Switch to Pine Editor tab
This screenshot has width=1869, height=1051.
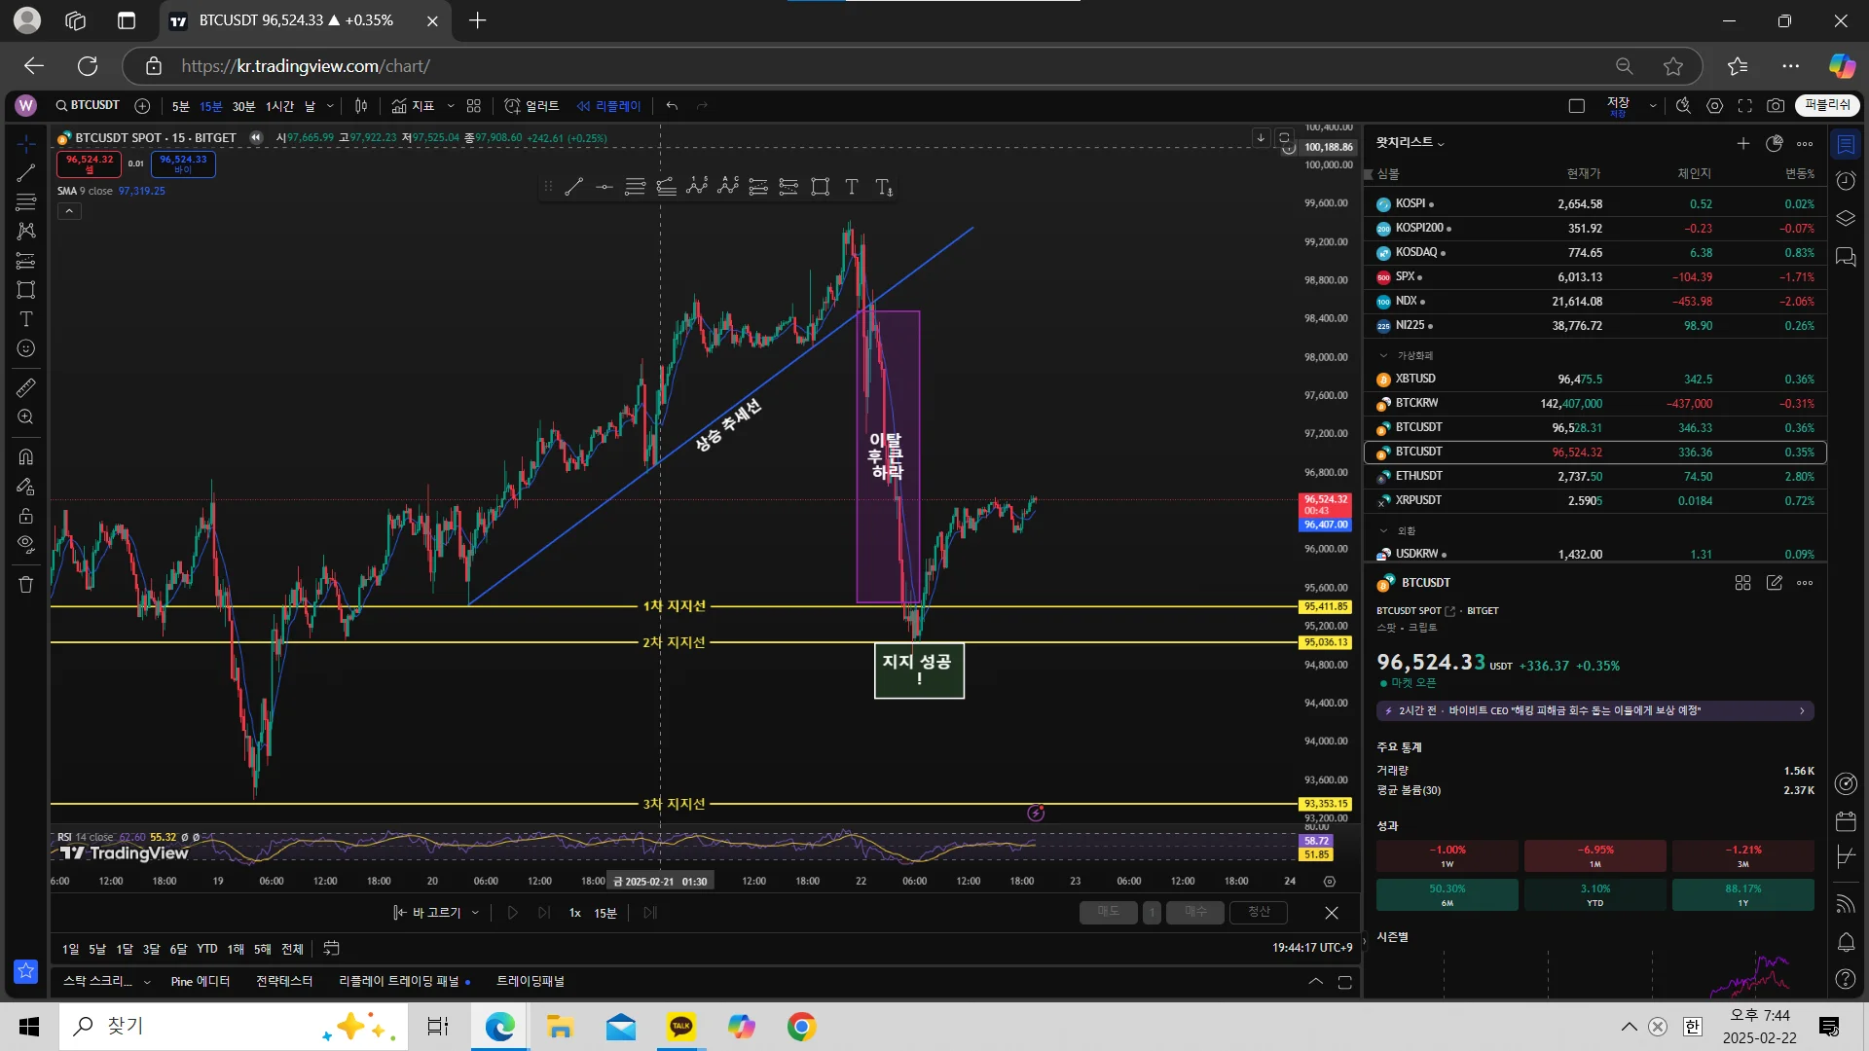[200, 981]
